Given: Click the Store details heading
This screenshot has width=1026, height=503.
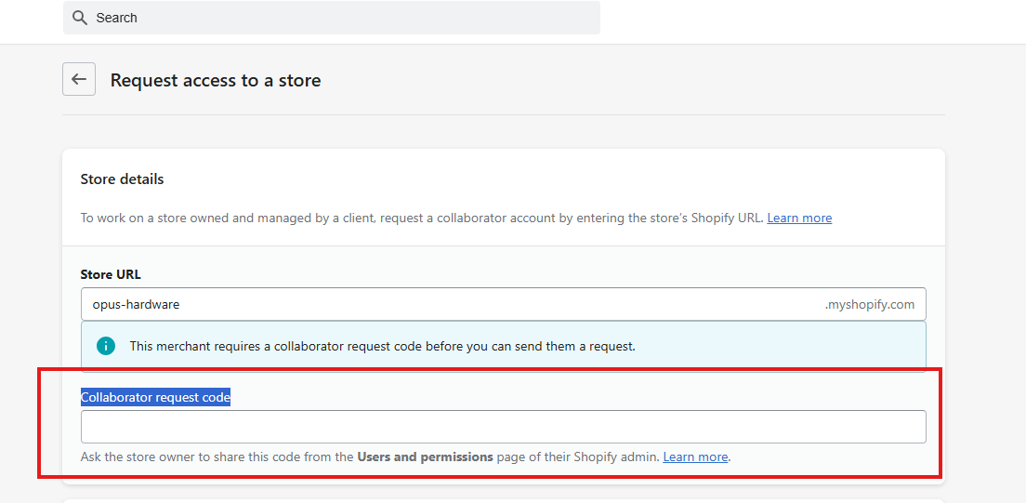Looking at the screenshot, I should 122,179.
